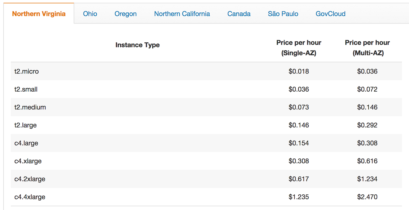Click the c4.xlarge instance name

click(28, 161)
